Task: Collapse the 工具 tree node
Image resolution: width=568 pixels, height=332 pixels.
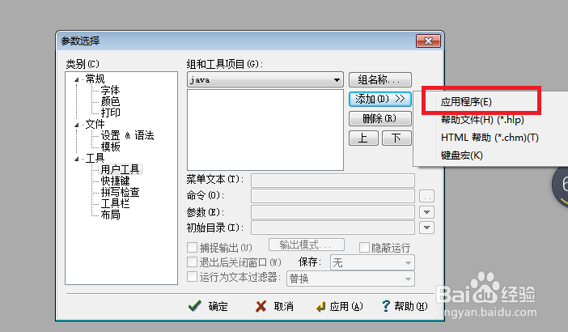Action: coord(76,159)
